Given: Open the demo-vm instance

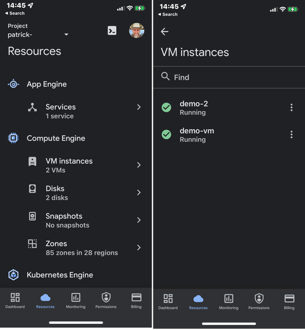Looking at the screenshot, I should pyautogui.click(x=229, y=135).
